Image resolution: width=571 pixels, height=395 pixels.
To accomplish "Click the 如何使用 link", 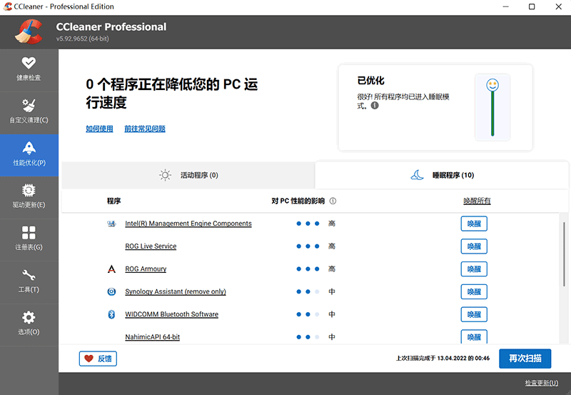I will coord(99,129).
